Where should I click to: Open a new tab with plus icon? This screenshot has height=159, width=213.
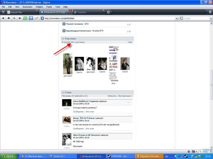(108, 12)
